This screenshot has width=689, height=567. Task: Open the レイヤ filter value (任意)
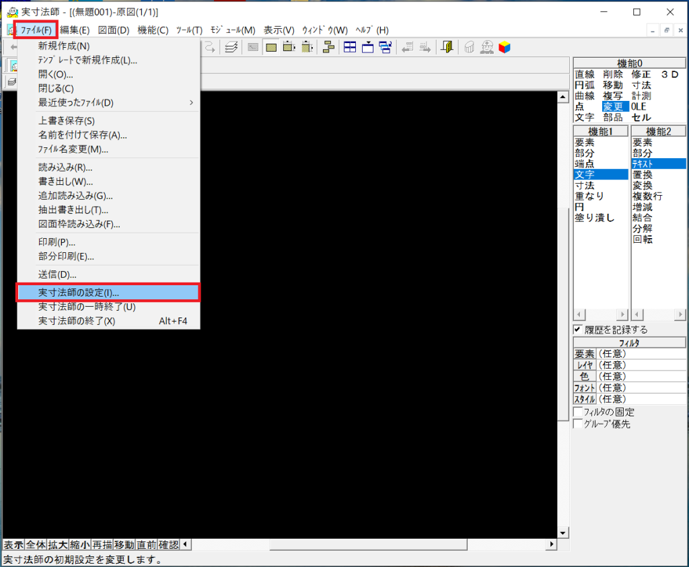pos(641,365)
